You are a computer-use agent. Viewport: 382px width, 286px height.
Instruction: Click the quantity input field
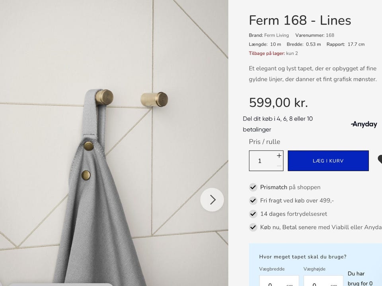263,161
